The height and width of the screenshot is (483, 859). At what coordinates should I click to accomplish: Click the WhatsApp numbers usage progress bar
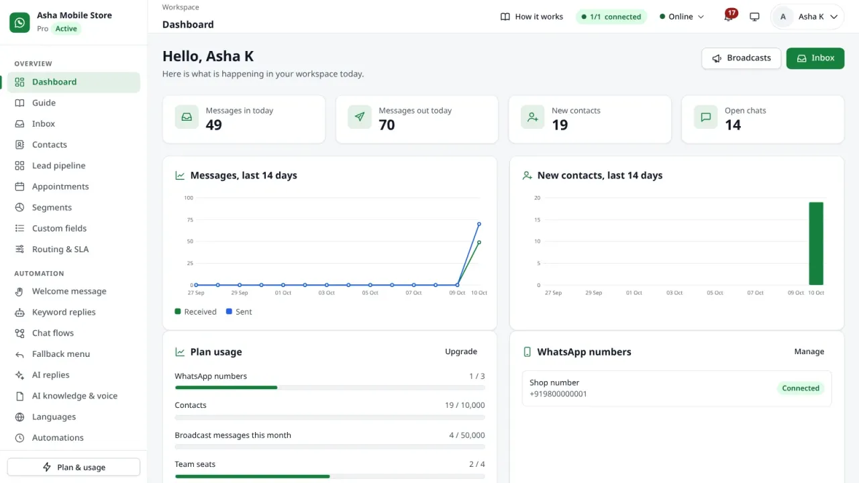(330, 387)
